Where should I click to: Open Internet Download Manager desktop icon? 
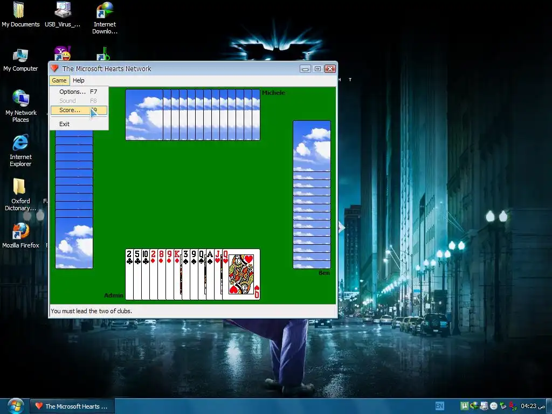(105, 18)
